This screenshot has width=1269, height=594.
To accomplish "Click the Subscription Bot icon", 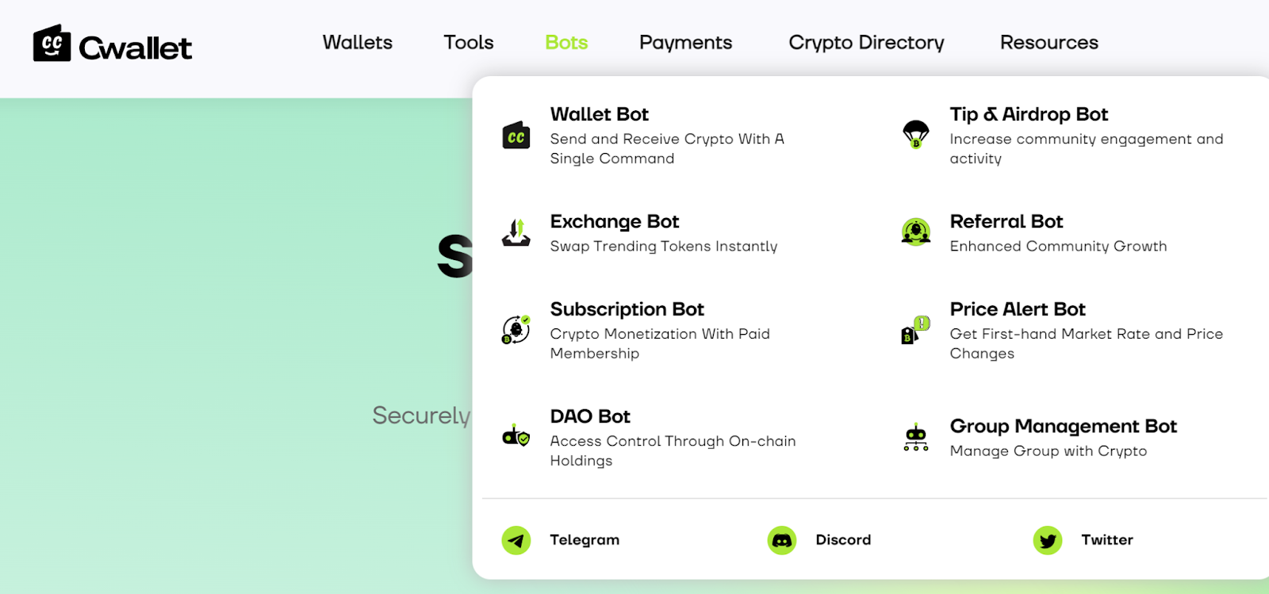I will (x=516, y=329).
